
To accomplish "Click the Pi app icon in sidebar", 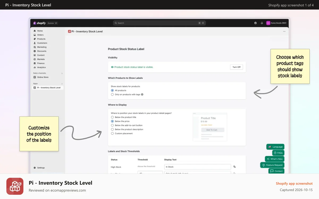I will (35, 88).
